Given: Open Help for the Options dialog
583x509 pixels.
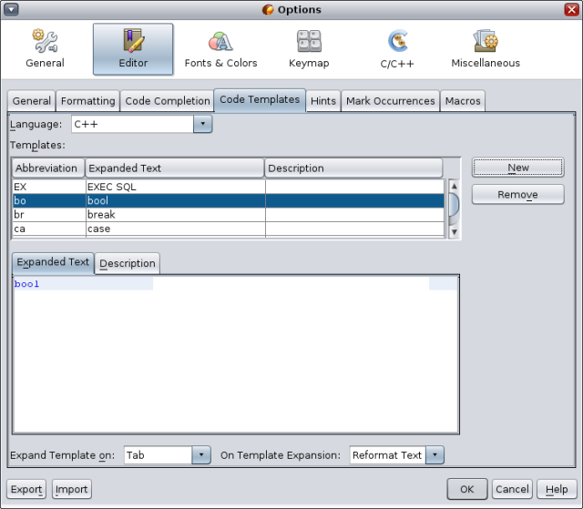Looking at the screenshot, I should (557, 489).
